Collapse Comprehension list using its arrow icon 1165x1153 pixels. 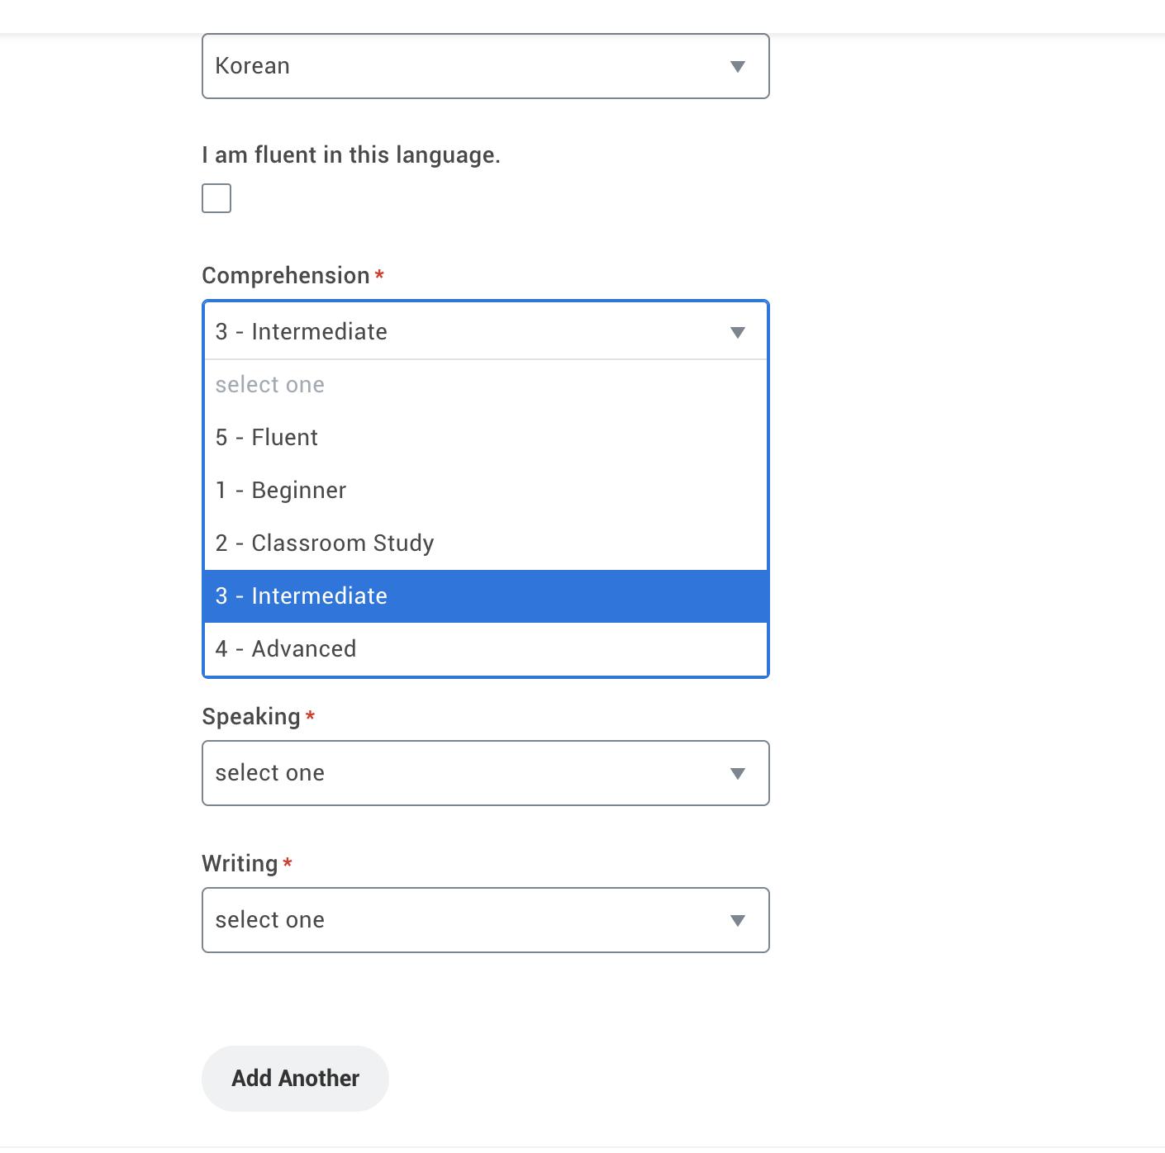[x=738, y=332]
